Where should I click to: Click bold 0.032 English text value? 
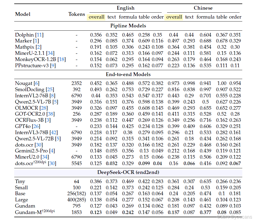tap(111, 163)
